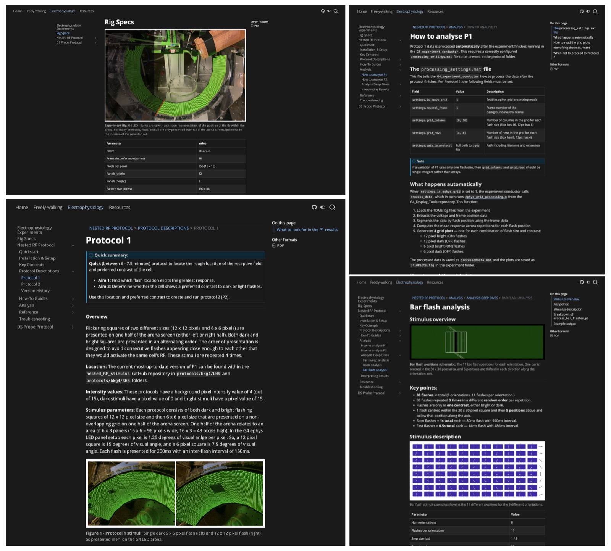This screenshot has height=551, width=611.
Task: Open Version History in Protocol 1 page sidebar
Action: point(36,291)
